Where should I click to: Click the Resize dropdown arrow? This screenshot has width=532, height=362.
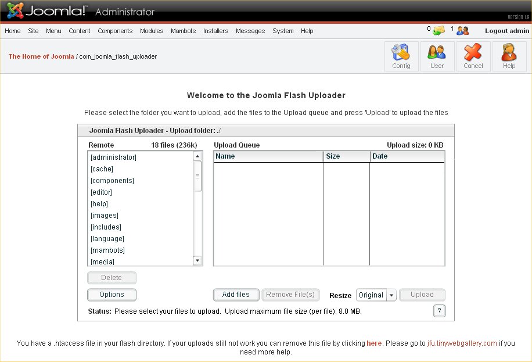tap(391, 295)
